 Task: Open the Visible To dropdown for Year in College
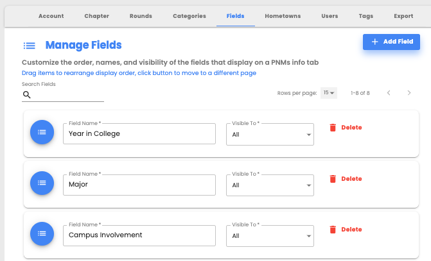pyautogui.click(x=270, y=134)
